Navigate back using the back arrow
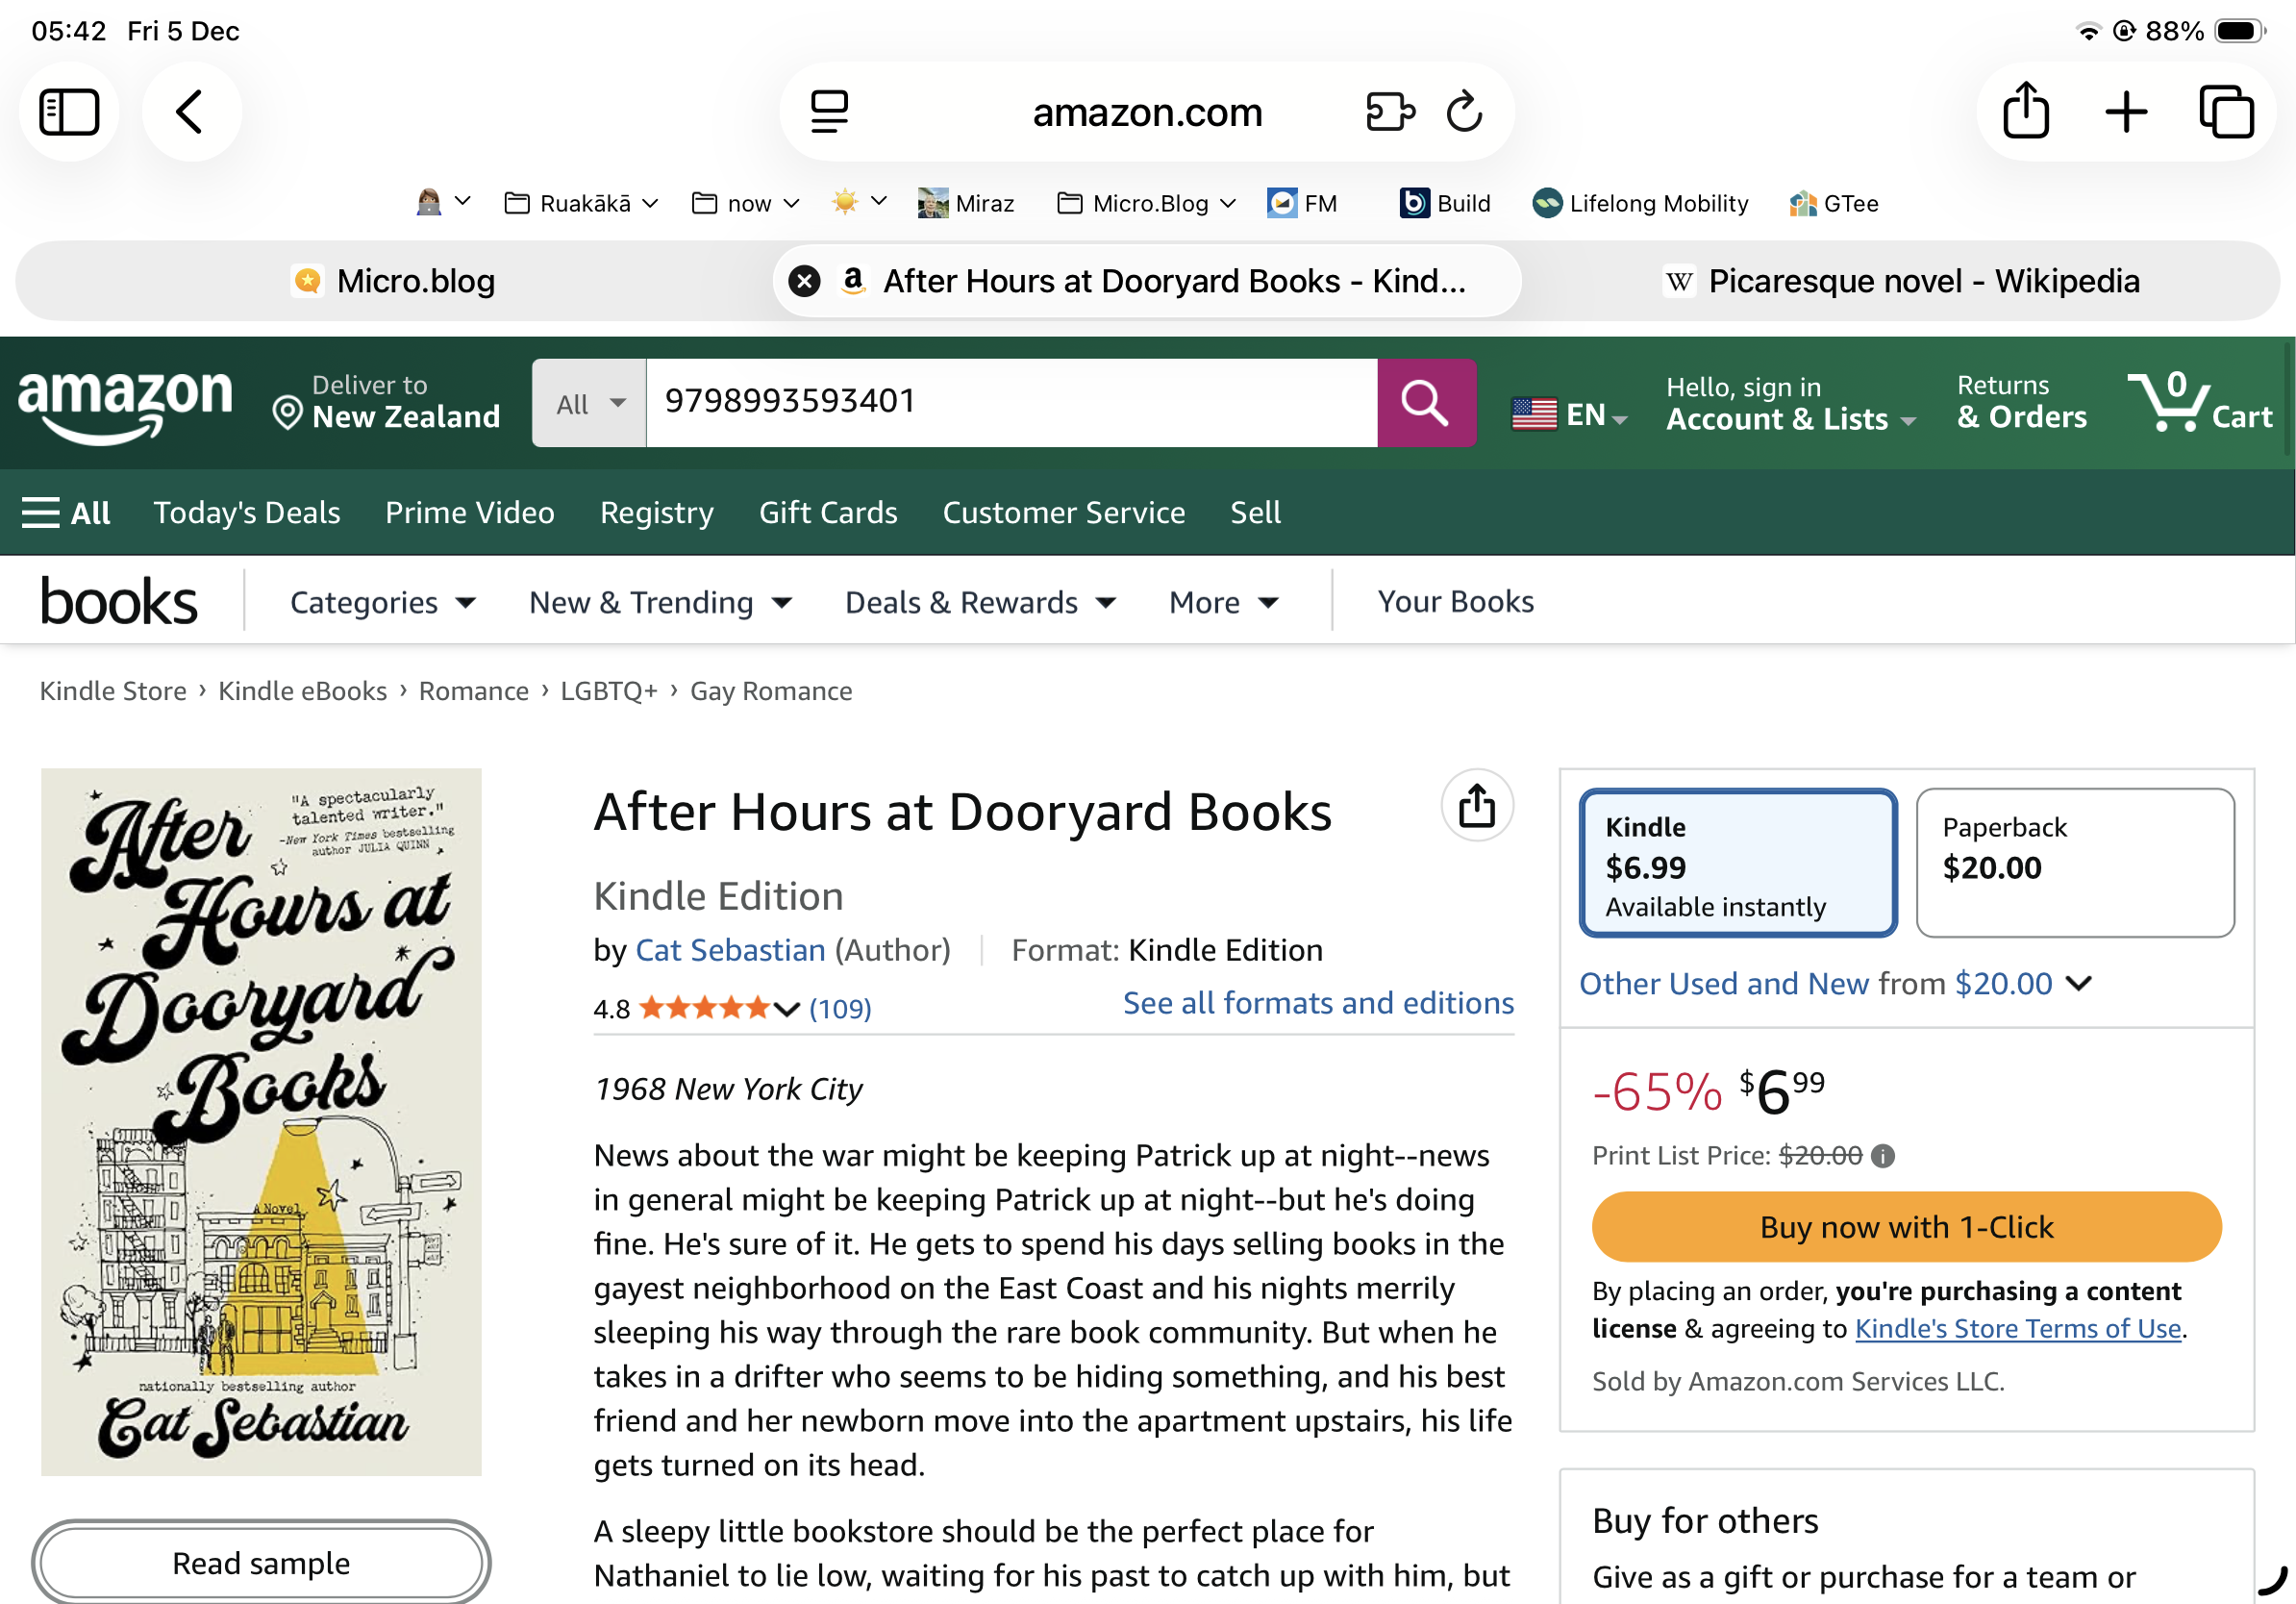 pyautogui.click(x=190, y=111)
